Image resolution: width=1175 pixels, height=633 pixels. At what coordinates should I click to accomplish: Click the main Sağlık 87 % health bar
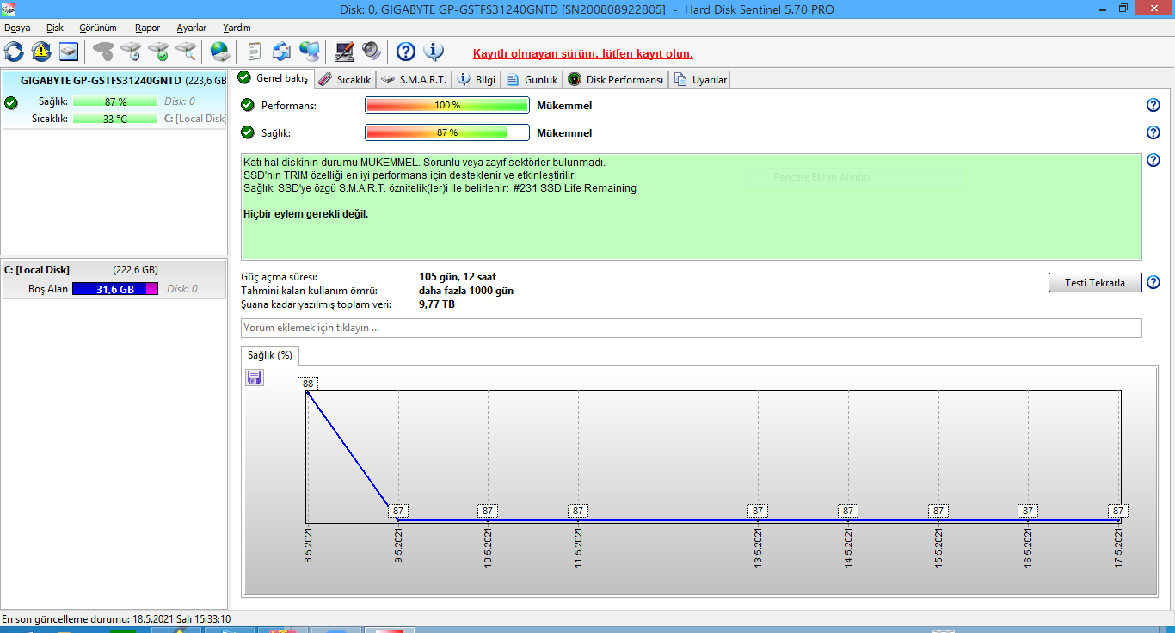pos(447,133)
